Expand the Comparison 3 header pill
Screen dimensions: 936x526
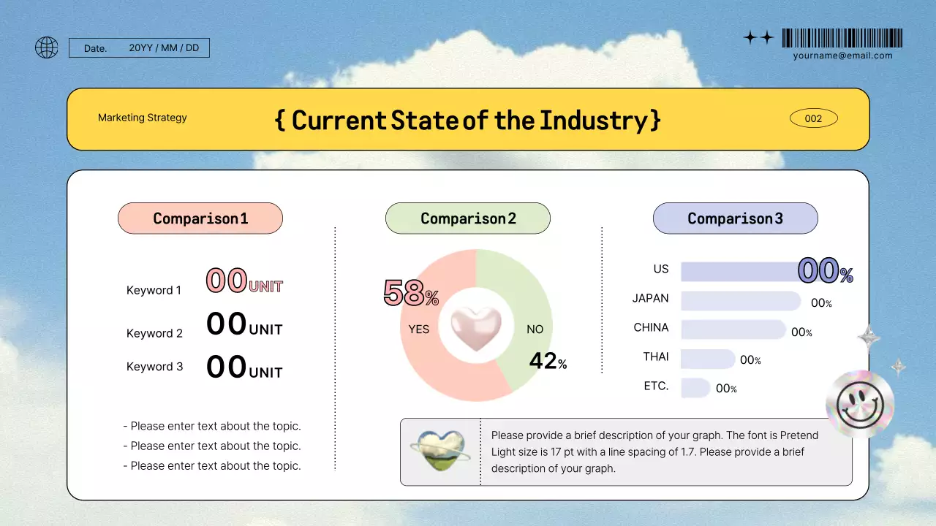(x=735, y=218)
